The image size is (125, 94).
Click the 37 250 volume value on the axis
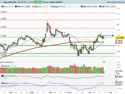tap(119, 71)
